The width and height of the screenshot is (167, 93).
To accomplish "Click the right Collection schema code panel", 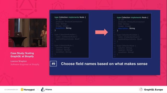I will [132, 36].
